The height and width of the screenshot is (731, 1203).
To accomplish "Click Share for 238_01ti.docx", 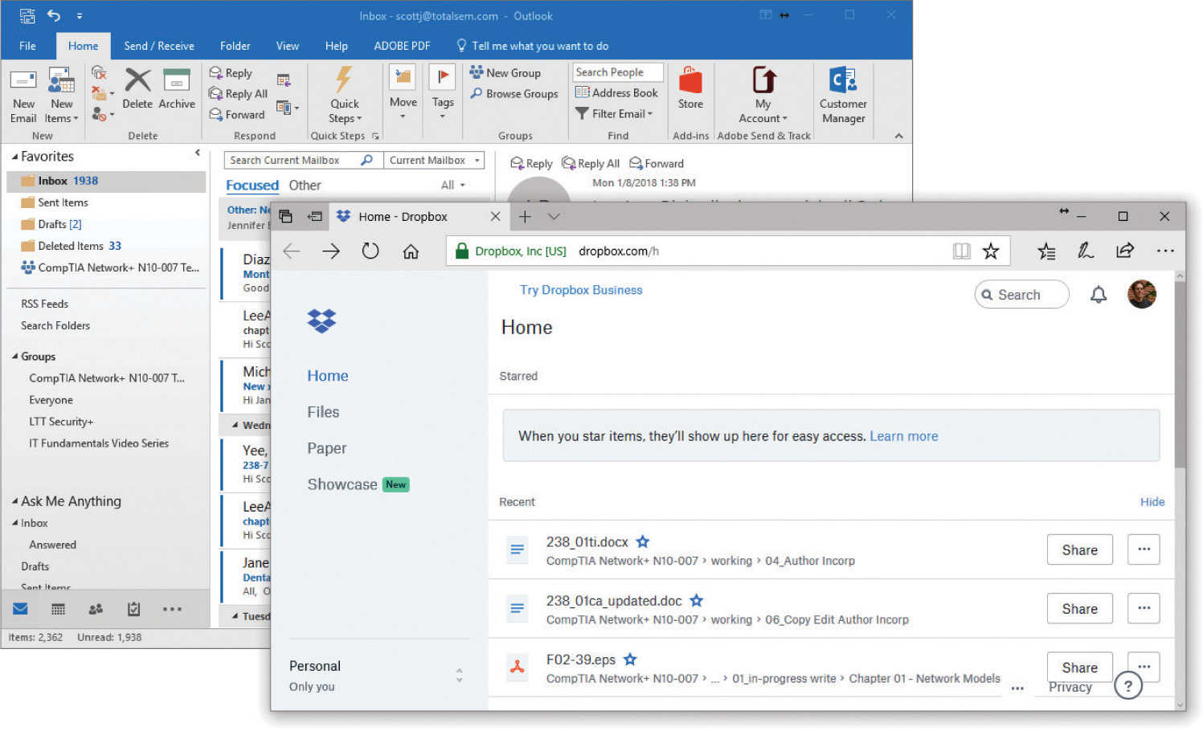I will click(1079, 549).
